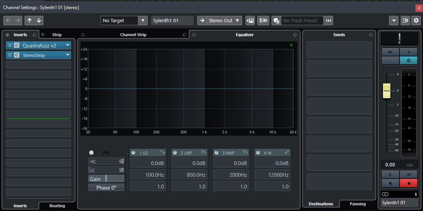Open the instrument editor keyboard icon

250,20
